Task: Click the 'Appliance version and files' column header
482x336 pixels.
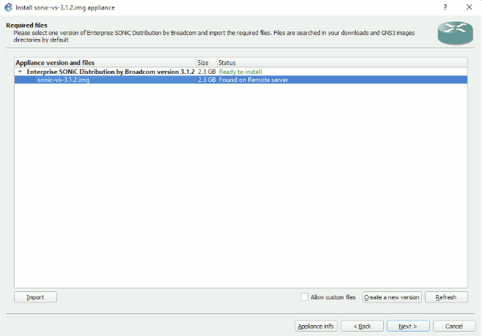Action: click(x=105, y=63)
